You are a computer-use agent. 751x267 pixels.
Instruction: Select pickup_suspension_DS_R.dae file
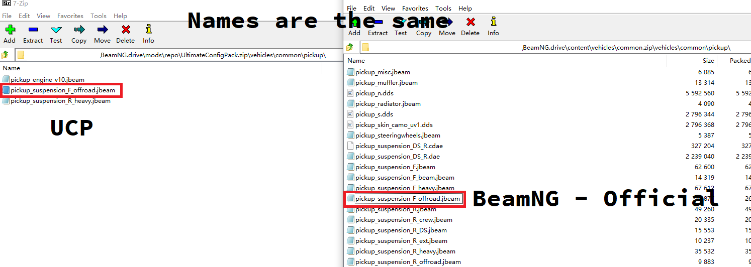click(398, 157)
